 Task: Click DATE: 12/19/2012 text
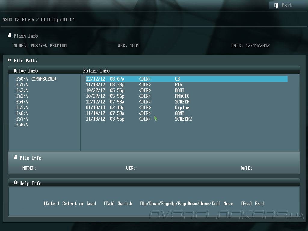250,46
